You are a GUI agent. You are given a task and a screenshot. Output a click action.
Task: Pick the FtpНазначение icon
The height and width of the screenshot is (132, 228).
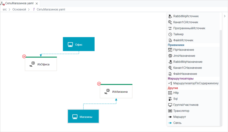[170, 50]
